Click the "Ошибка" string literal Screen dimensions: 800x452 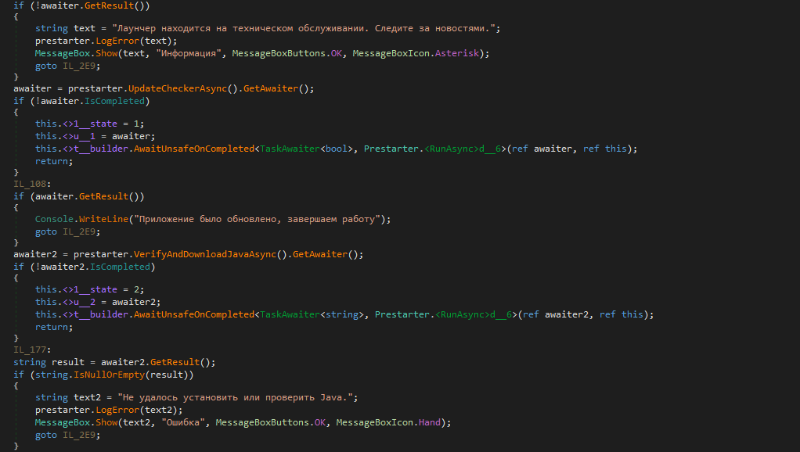tap(183, 422)
